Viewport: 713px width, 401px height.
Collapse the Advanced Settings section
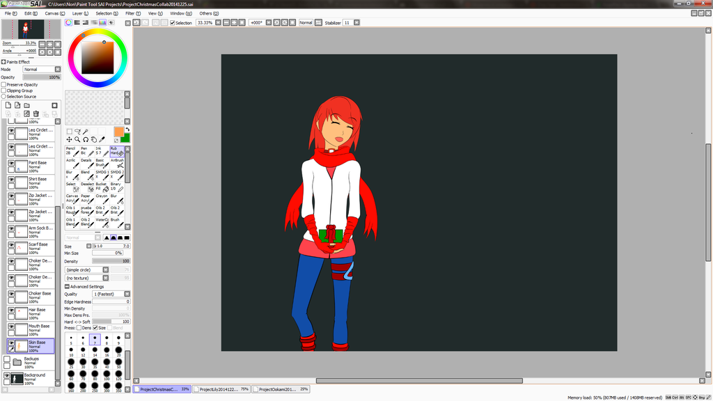tap(67, 287)
